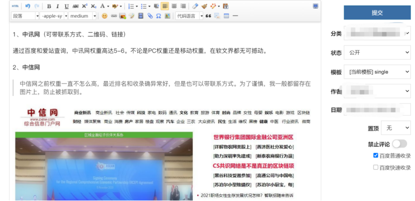
Task: Activate the format painter brush
Action: (x=204, y=6)
